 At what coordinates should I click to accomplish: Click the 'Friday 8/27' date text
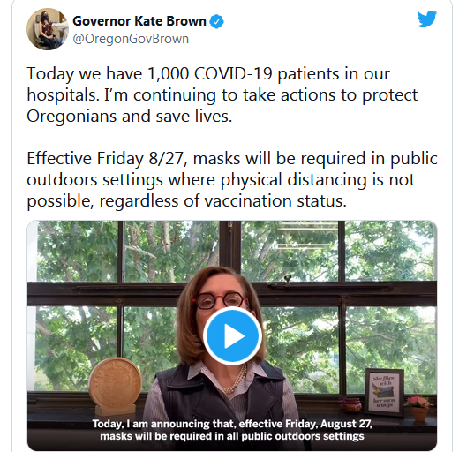[x=140, y=158]
